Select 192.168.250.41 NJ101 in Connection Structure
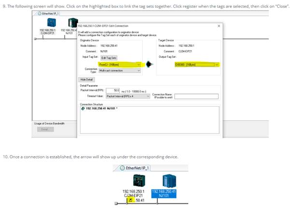292x213 pixels. [x=101, y=108]
